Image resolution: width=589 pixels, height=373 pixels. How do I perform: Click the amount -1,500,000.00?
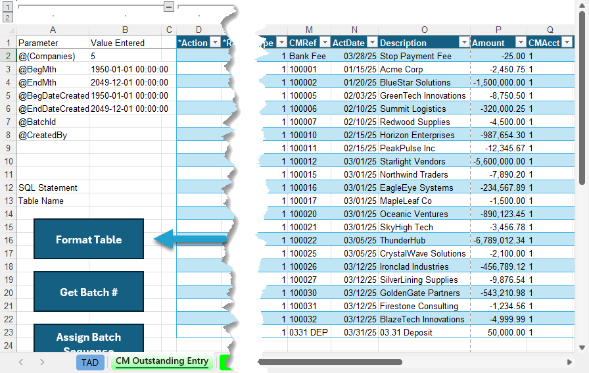(498, 82)
